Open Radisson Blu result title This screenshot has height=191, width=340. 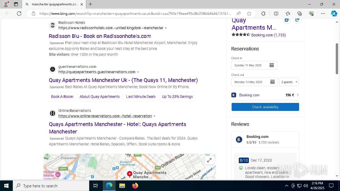[x=100, y=36]
